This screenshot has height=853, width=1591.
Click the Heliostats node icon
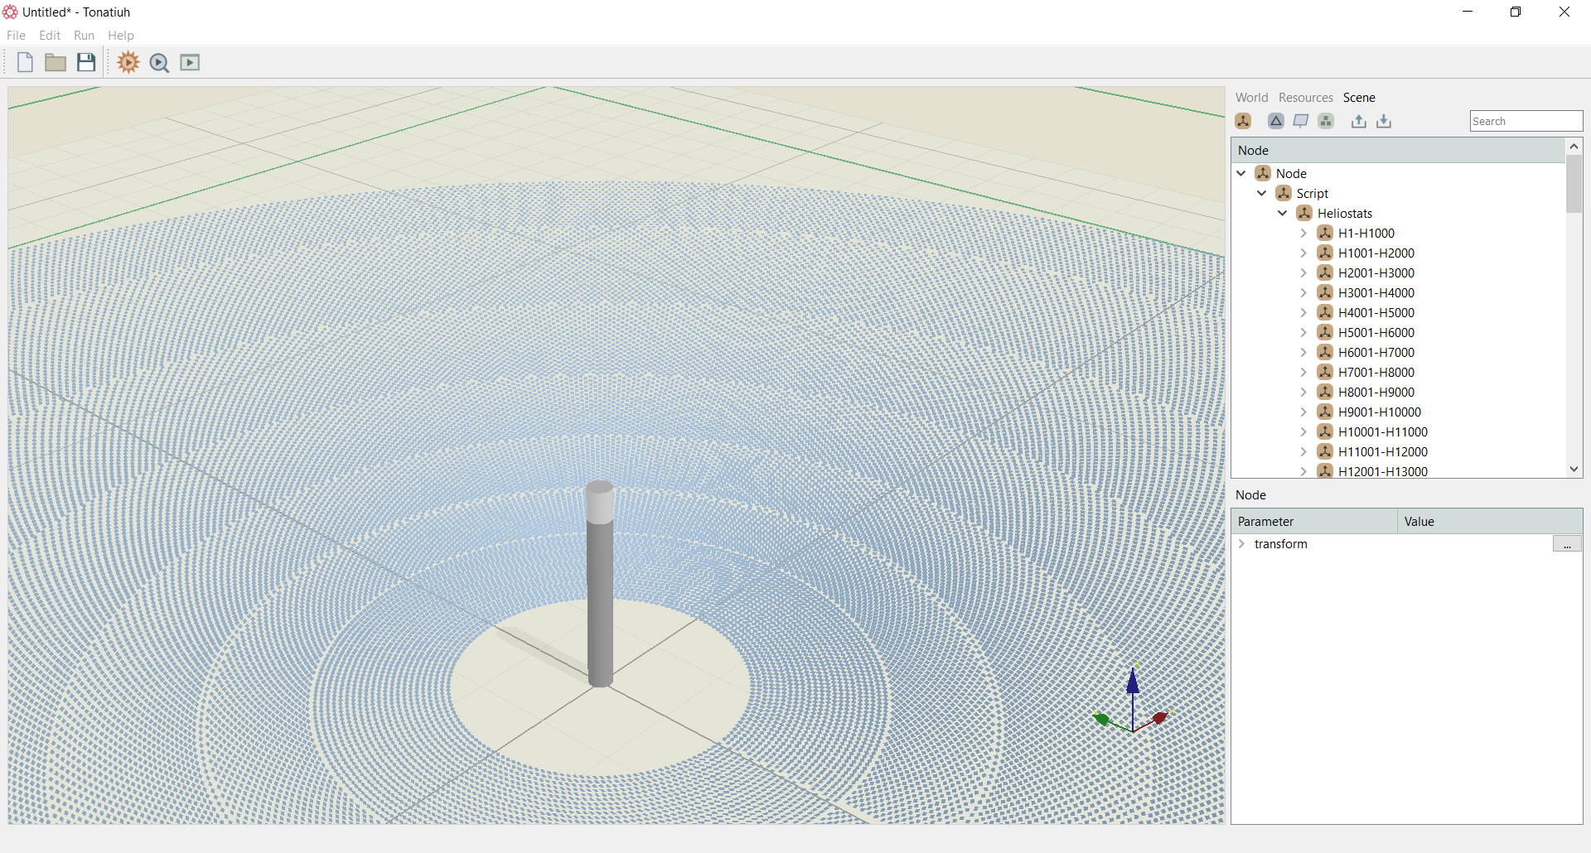[1304, 213]
